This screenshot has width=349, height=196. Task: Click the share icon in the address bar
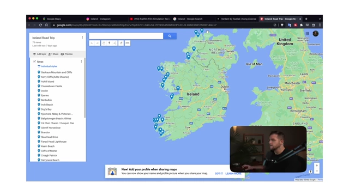tap(275, 25)
